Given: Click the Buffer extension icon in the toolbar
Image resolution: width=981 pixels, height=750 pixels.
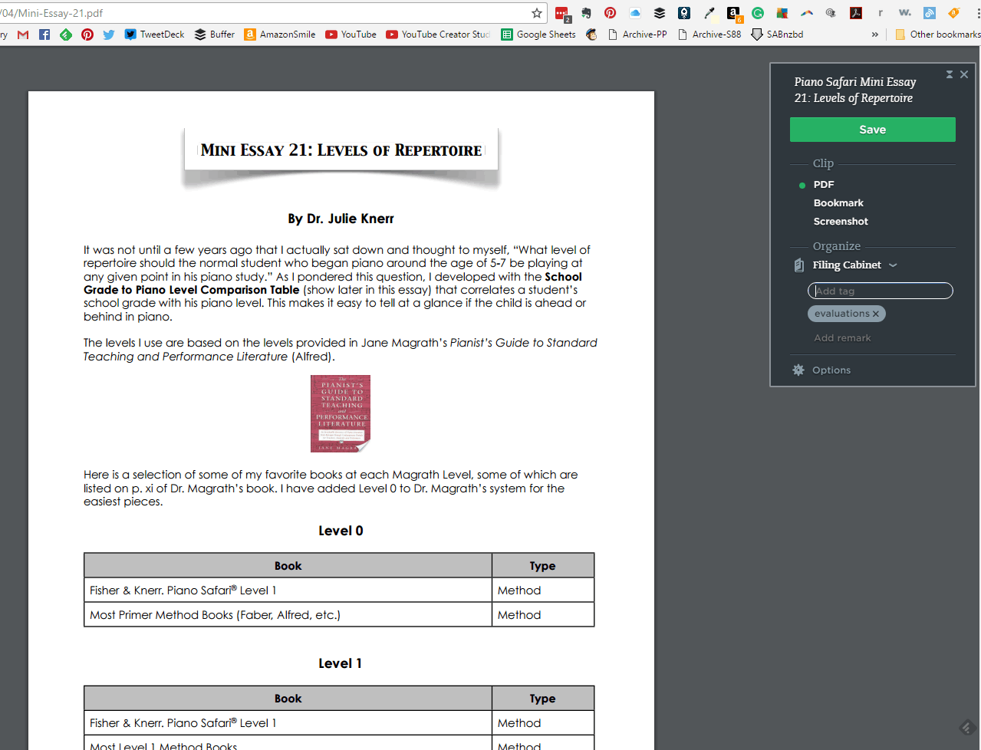Looking at the screenshot, I should (x=660, y=13).
